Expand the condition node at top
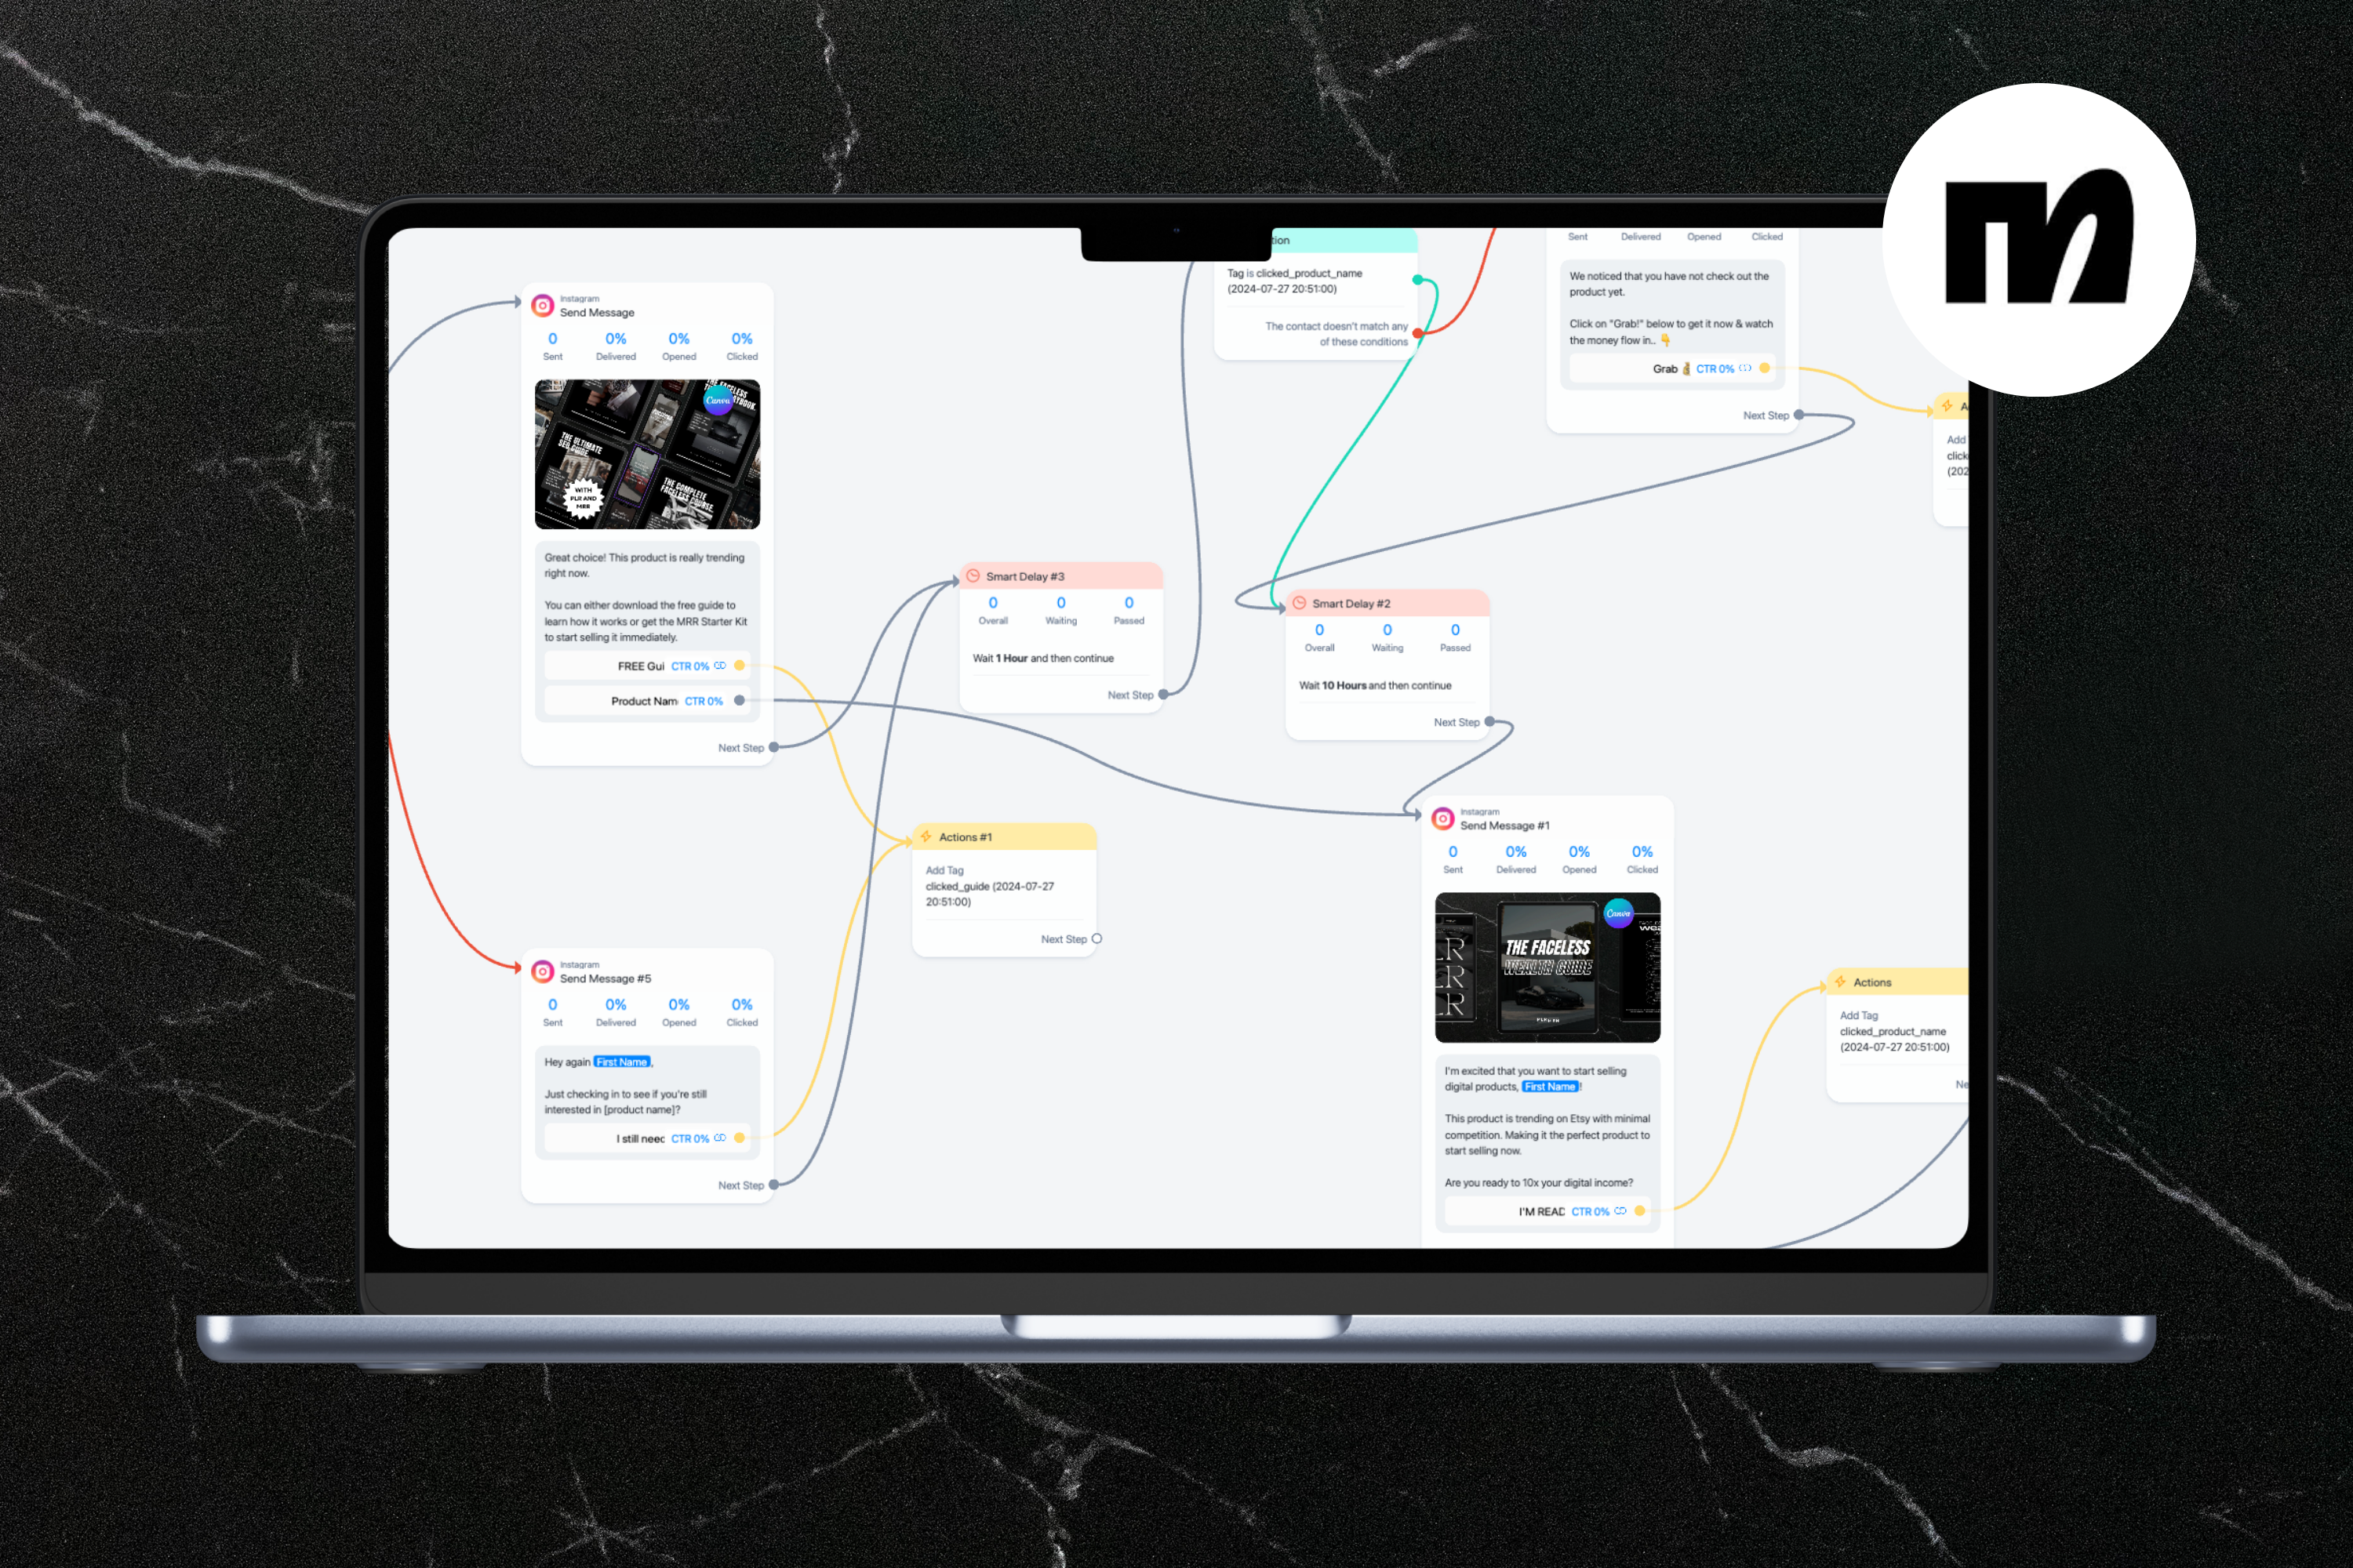 pos(1313,245)
